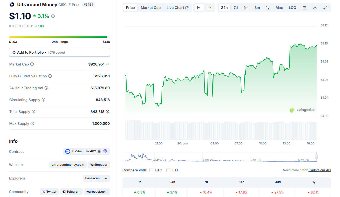Switch to line chart view icon

[x=199, y=8]
